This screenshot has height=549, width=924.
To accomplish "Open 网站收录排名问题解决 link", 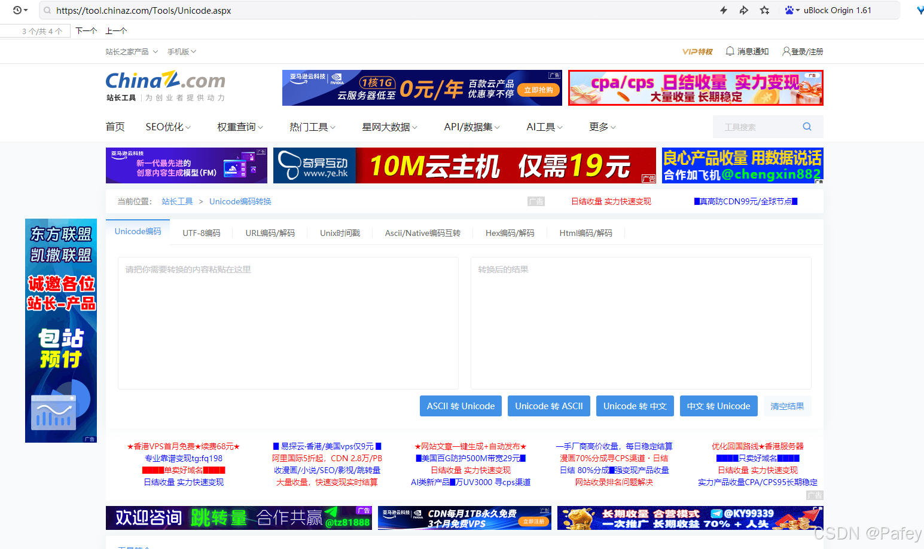I will [614, 482].
